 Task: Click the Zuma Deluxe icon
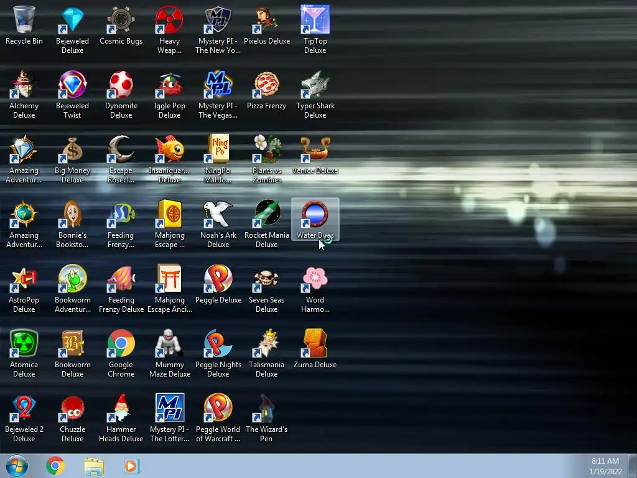pos(315,343)
